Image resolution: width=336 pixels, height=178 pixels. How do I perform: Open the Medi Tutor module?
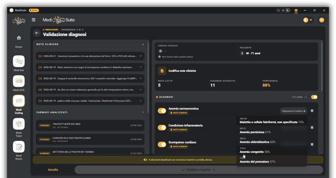(19, 124)
